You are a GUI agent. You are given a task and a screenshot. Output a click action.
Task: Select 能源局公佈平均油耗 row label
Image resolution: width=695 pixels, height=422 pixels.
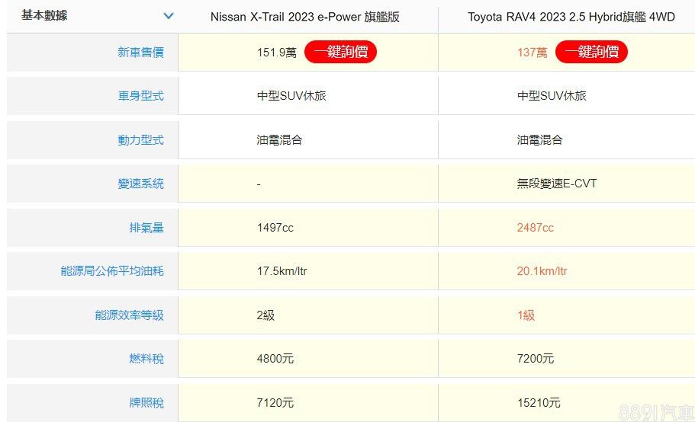point(112,271)
